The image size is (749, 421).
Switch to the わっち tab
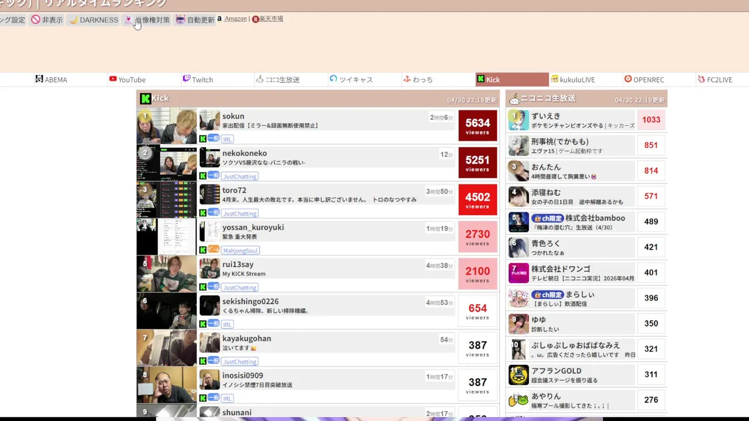pyautogui.click(x=418, y=80)
